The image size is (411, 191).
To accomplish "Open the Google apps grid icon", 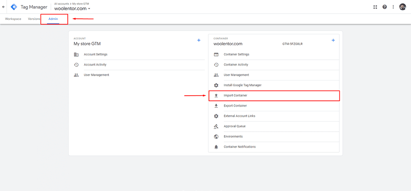I will pos(375,7).
